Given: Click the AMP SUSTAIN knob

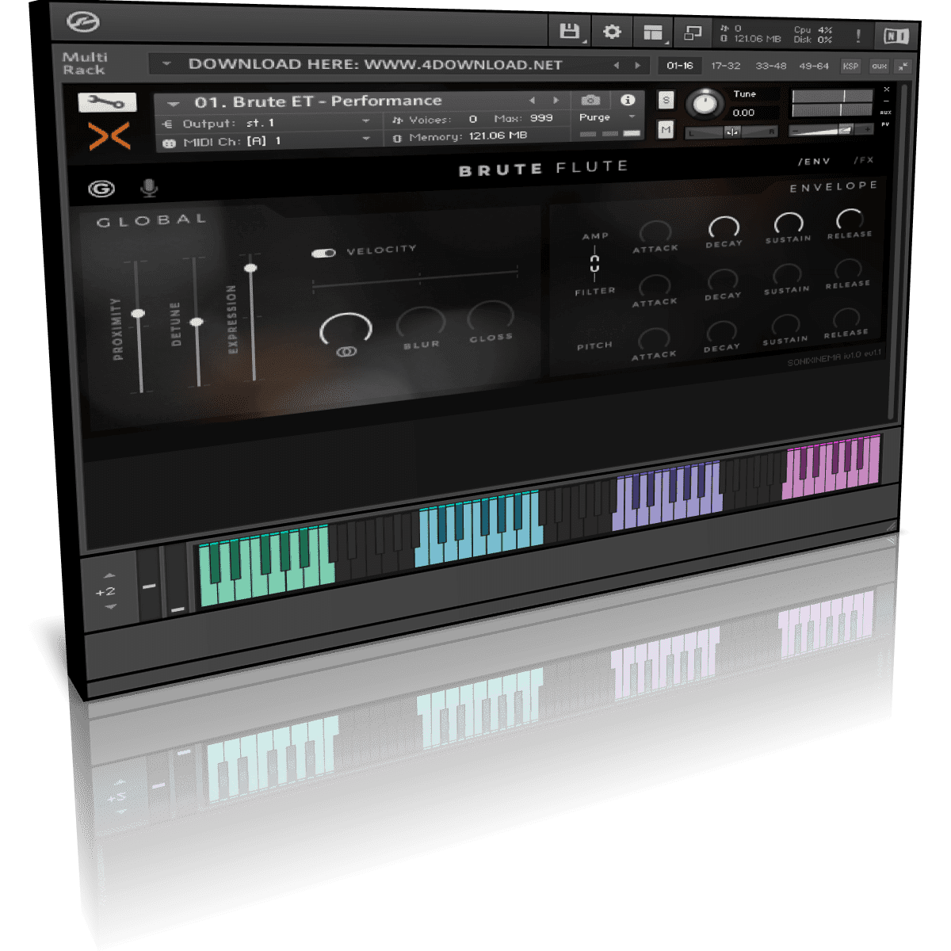Looking at the screenshot, I should click(789, 223).
